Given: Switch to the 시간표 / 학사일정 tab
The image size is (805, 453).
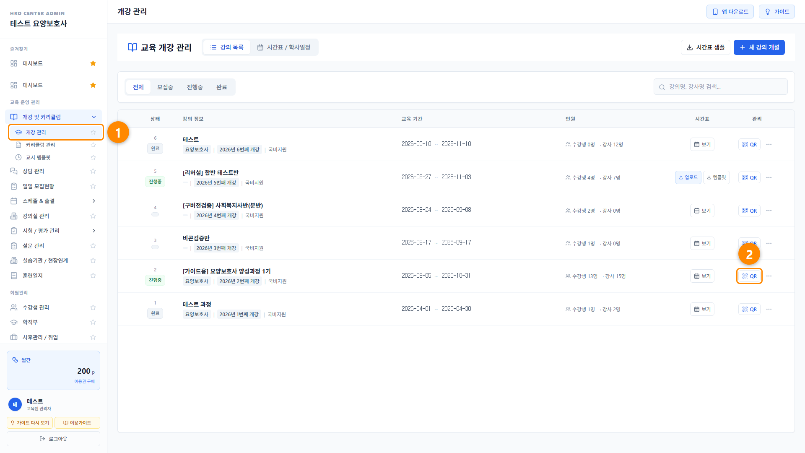Looking at the screenshot, I should 284,47.
